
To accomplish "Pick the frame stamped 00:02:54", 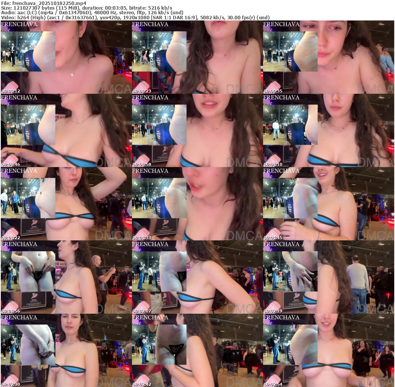I will [329, 350].
